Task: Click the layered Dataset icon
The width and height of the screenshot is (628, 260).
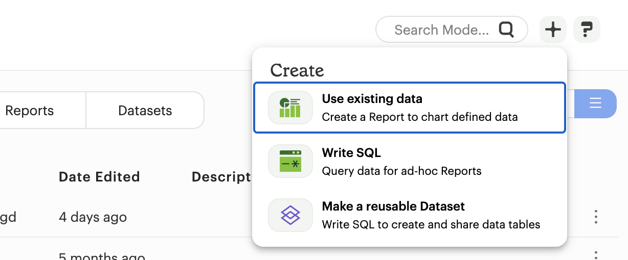Action: coord(290,215)
